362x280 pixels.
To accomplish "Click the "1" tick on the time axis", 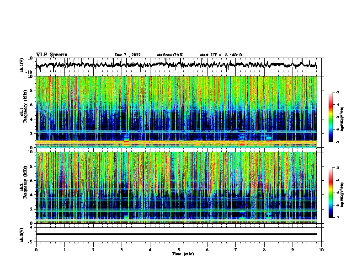I will [x=64, y=250].
